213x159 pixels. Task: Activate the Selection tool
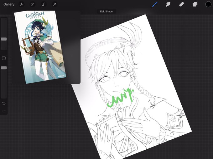(44, 4)
